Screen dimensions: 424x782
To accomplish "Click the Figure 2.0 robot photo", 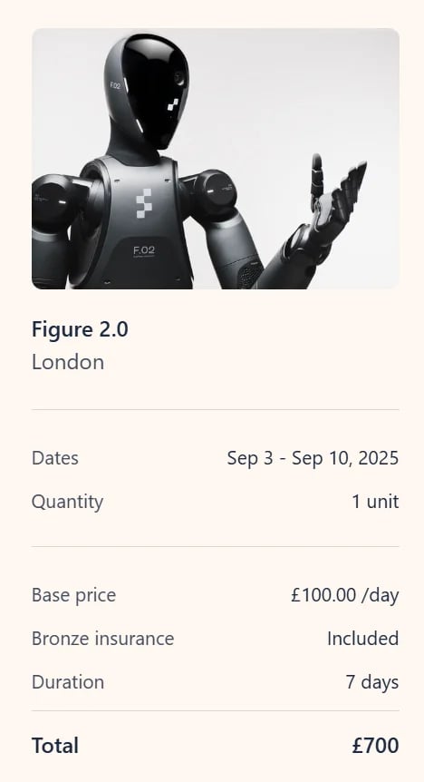I will tap(216, 159).
